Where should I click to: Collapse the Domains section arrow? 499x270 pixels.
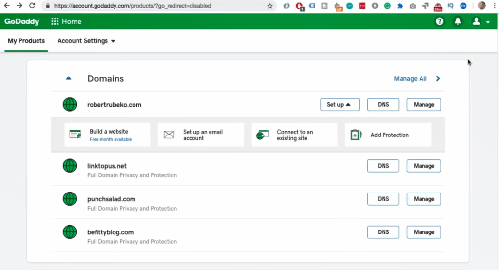68,78
